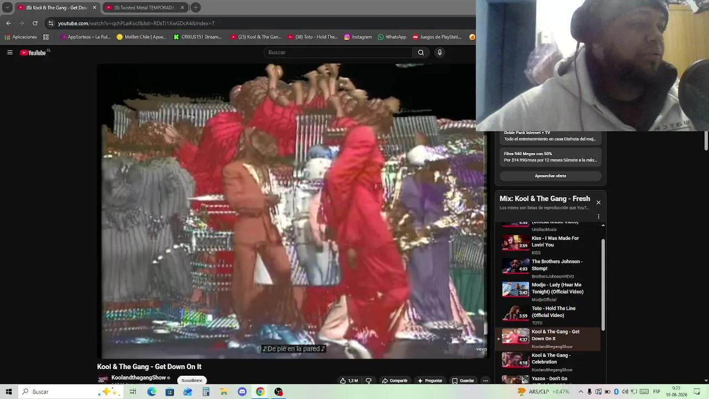Expand hidden system tray icons
This screenshot has width=709, height=399.
click(580, 392)
